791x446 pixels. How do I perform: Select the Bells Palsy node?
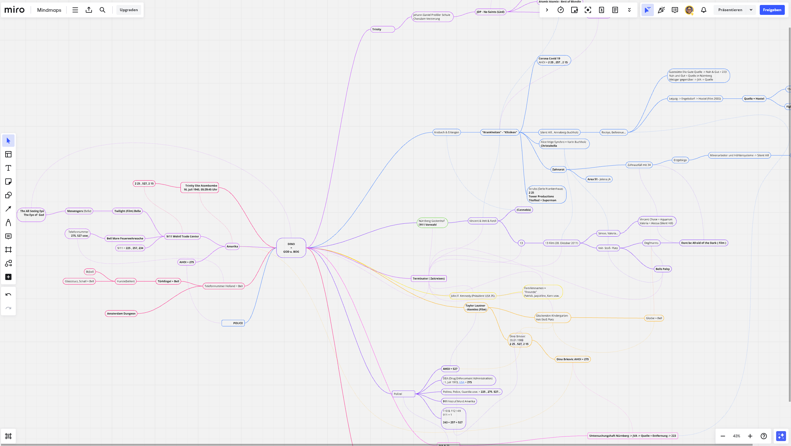pos(663,269)
